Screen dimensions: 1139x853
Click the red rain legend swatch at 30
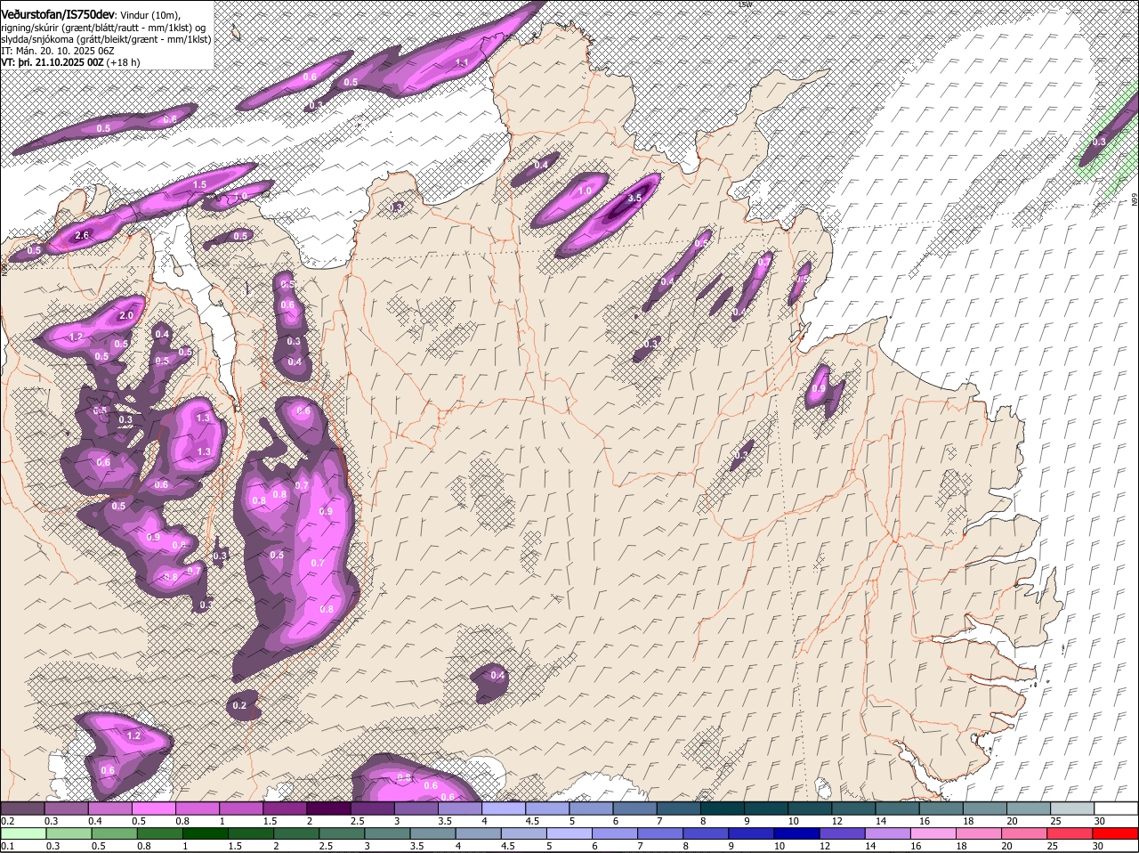[x=1116, y=833]
